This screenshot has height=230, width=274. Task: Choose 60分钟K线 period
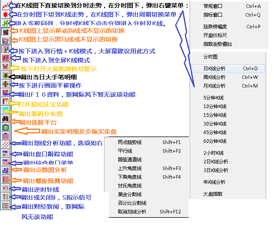point(228,141)
